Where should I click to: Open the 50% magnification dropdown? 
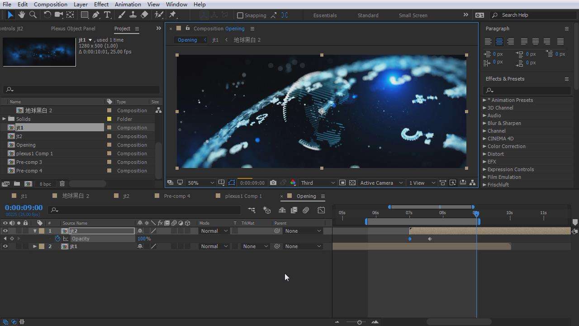(x=201, y=183)
